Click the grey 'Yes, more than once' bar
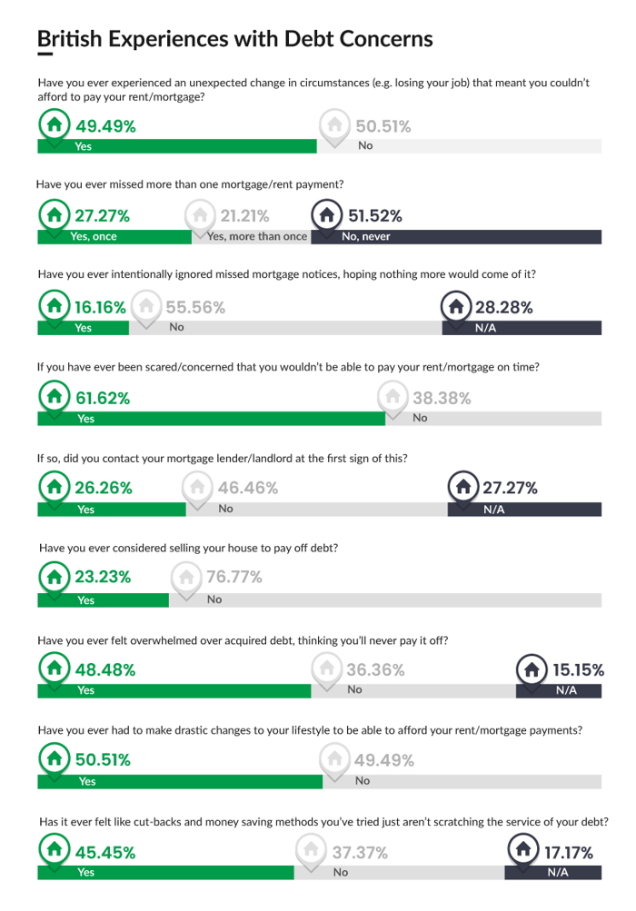The image size is (636, 911). [x=251, y=236]
